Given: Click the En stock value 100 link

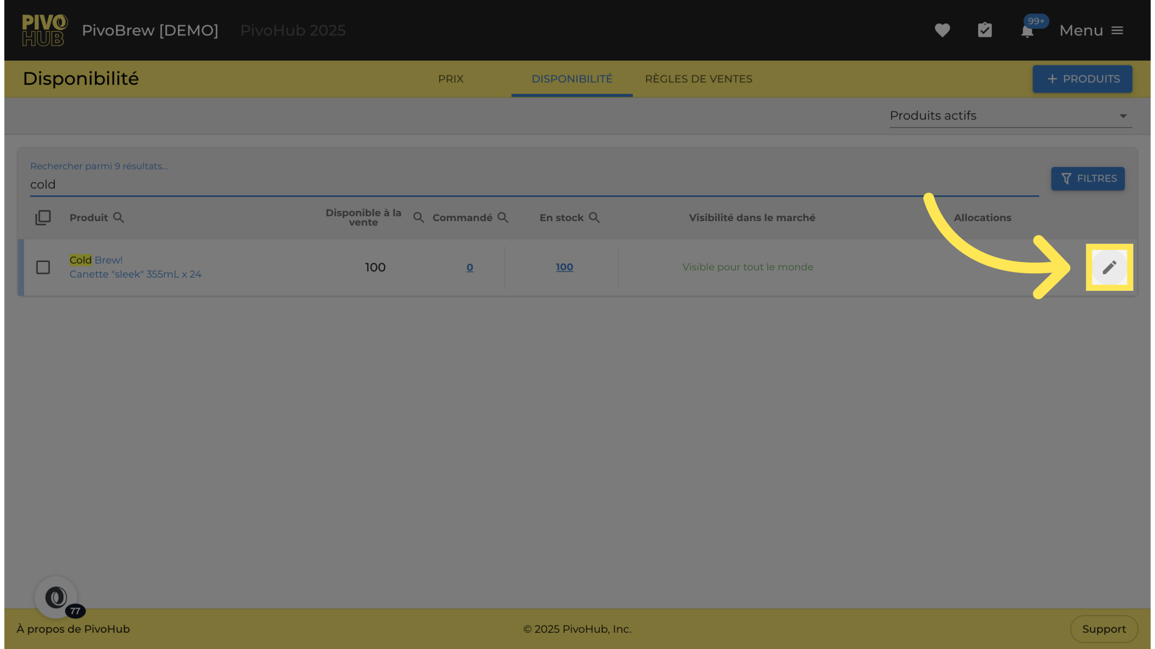Looking at the screenshot, I should (564, 267).
